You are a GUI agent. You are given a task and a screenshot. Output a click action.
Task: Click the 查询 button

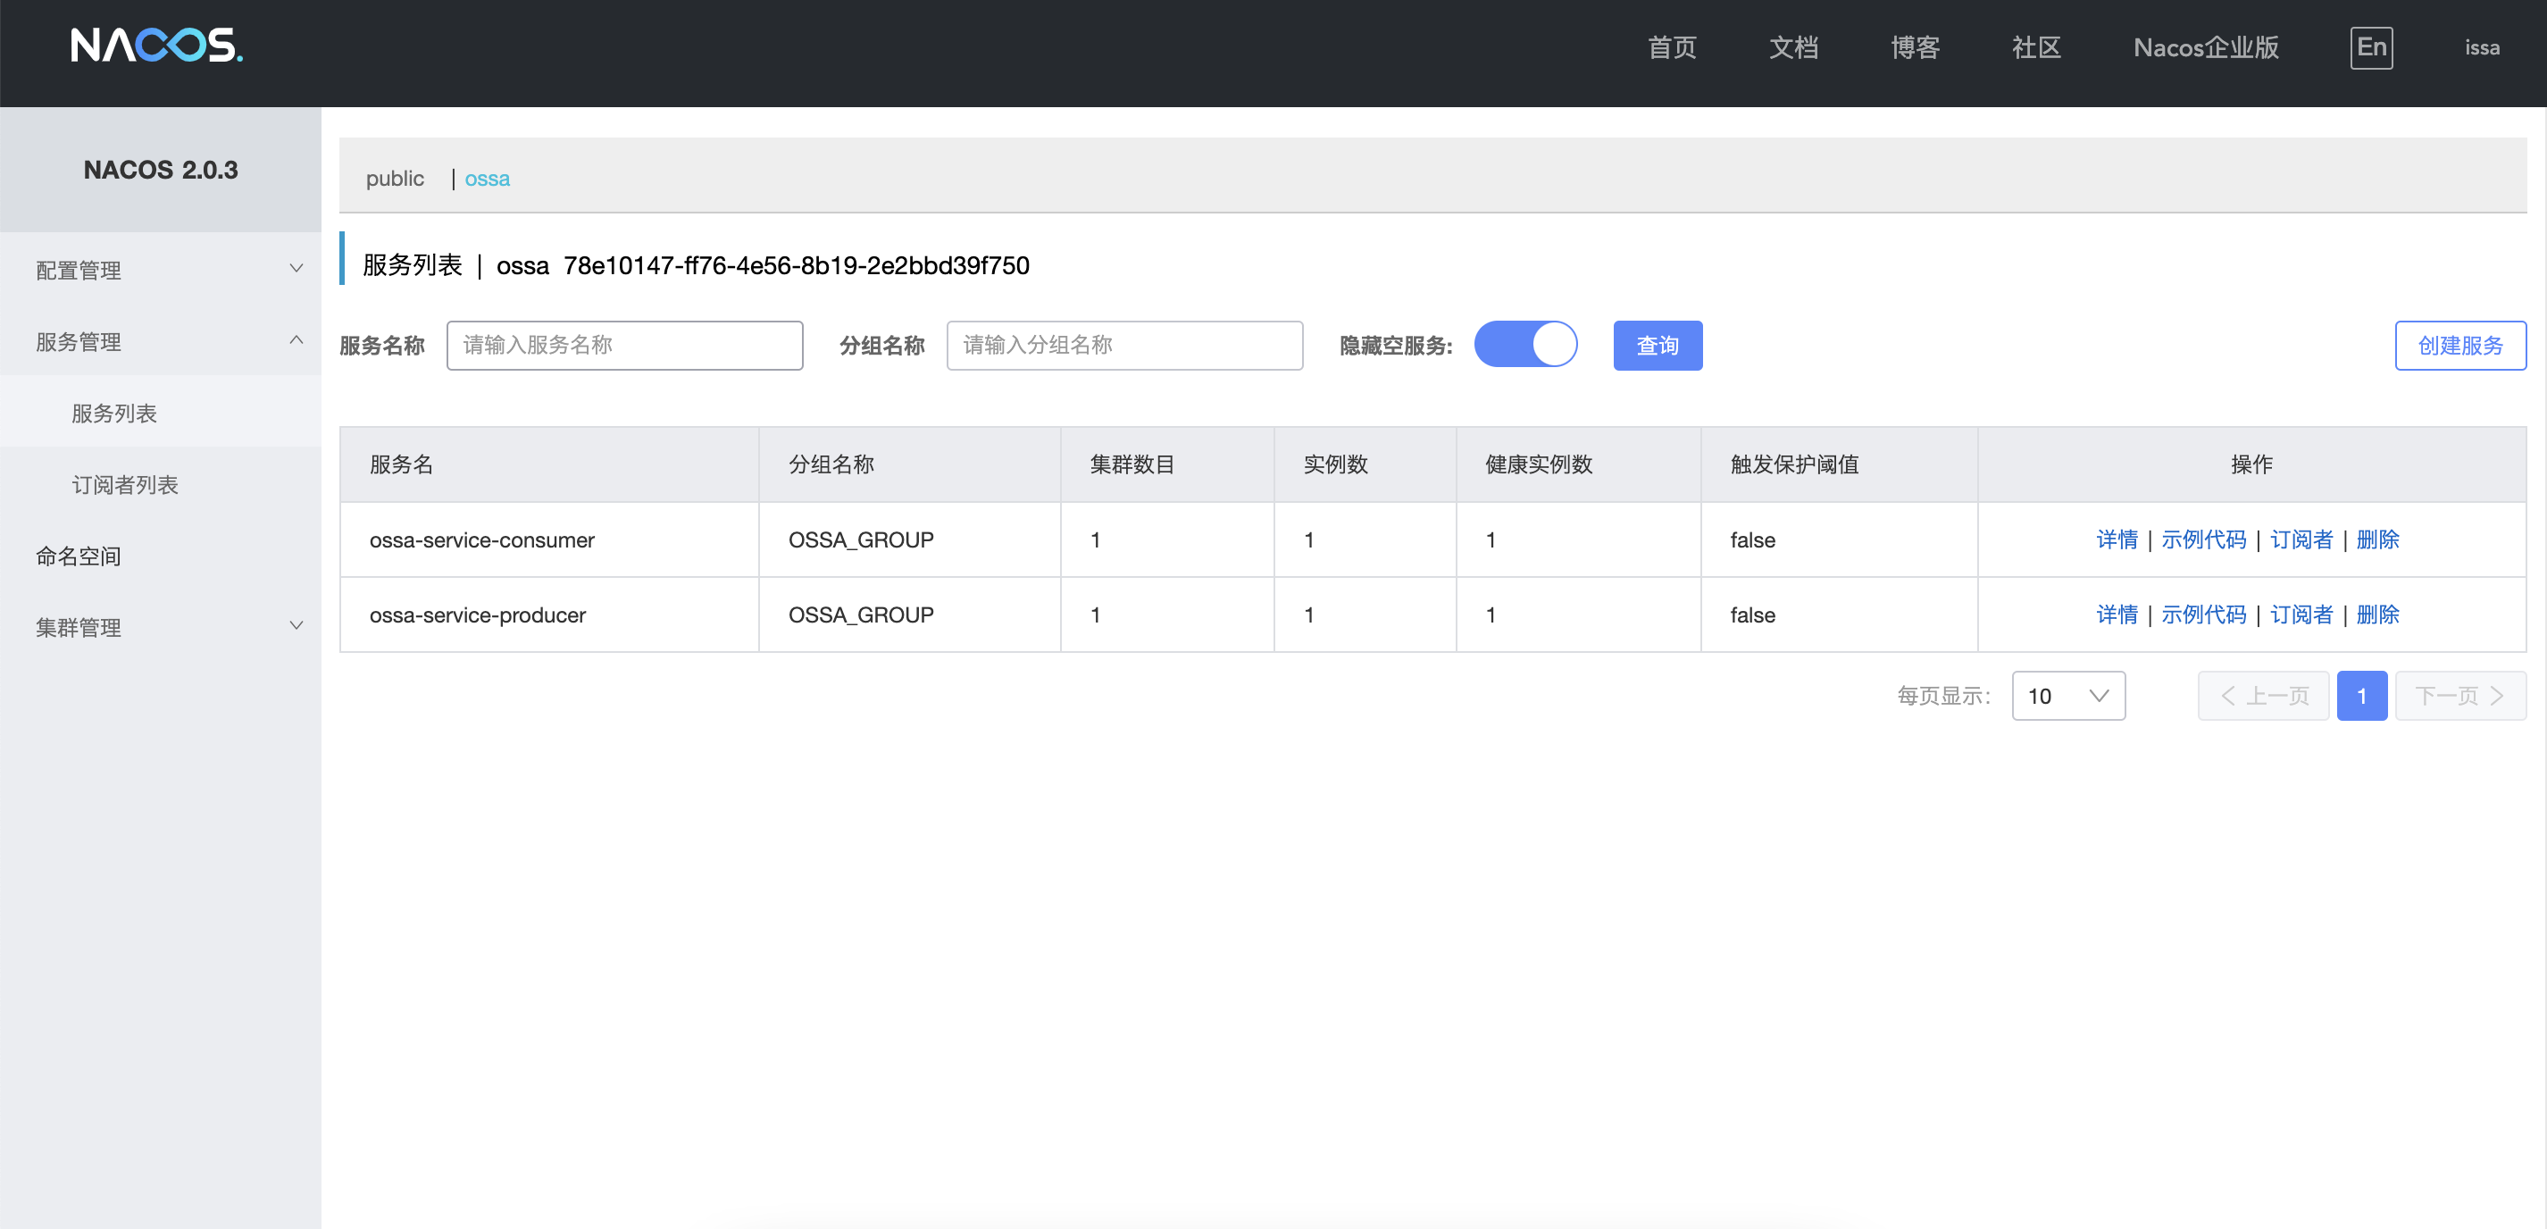click(1658, 345)
